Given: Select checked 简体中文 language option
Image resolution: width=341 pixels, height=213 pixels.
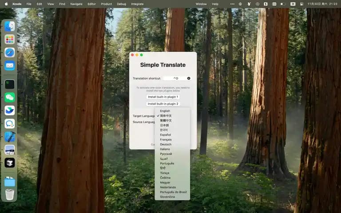Looking at the screenshot, I should [x=172, y=116].
